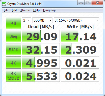Click the CrystalDiskMark title bar icon
The width and height of the screenshot is (105, 96).
point(4,4)
